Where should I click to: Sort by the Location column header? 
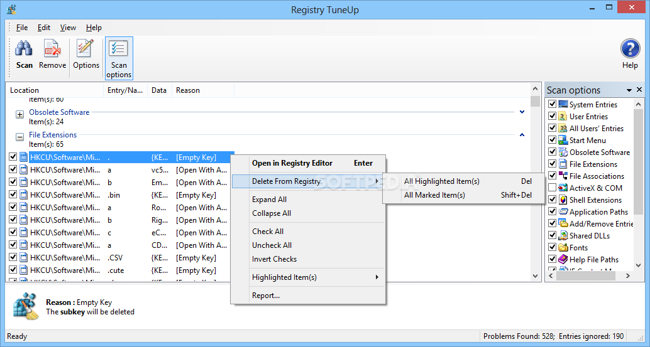(55, 90)
